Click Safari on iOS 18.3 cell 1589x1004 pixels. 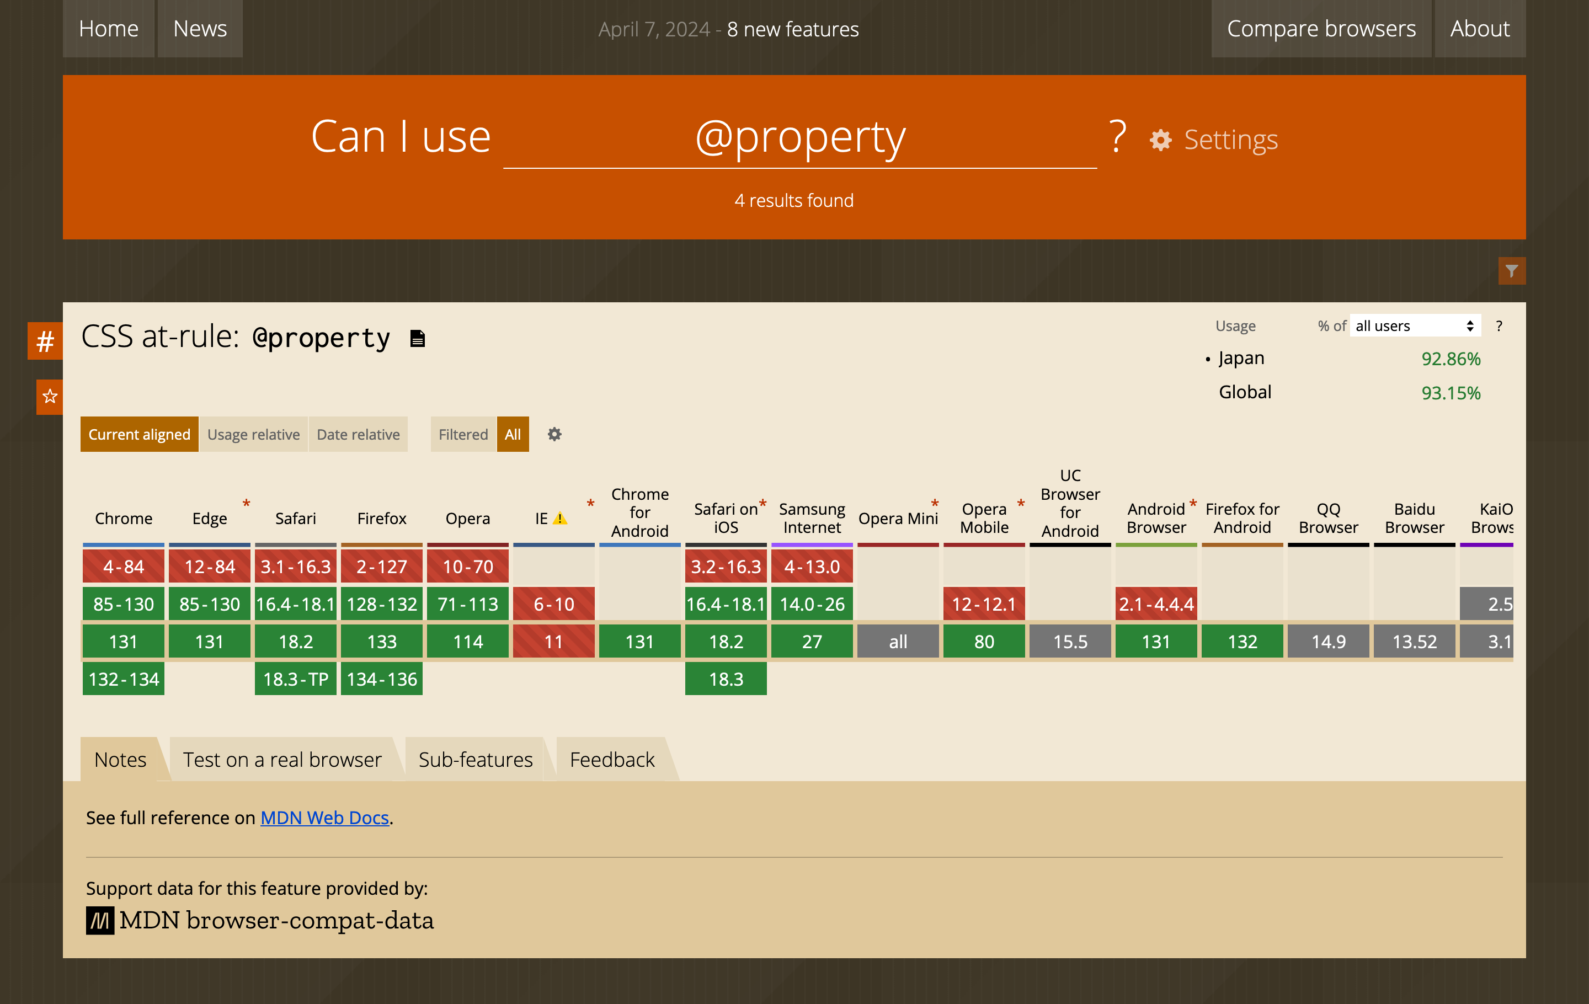pyautogui.click(x=726, y=679)
